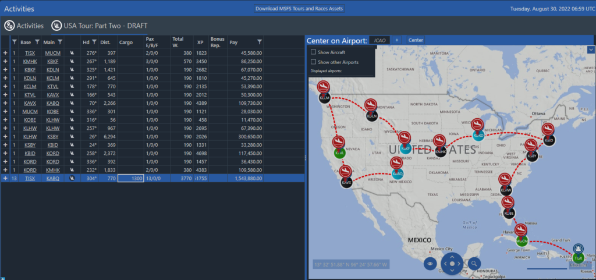Click tour icon in KAVX to KABQ row
The image size is (596, 280).
click(x=72, y=104)
